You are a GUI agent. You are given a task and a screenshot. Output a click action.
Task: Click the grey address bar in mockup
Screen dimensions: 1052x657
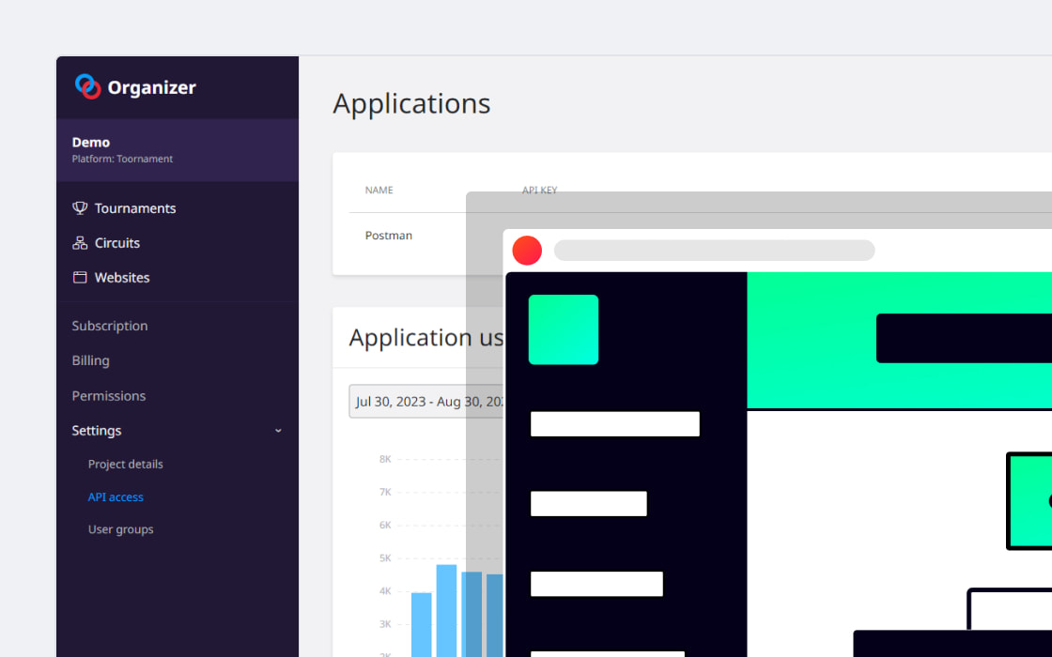714,251
